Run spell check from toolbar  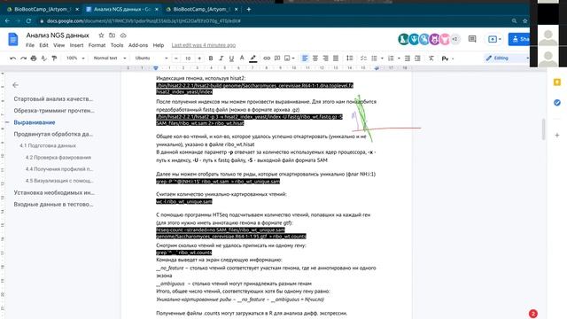tap(43, 58)
